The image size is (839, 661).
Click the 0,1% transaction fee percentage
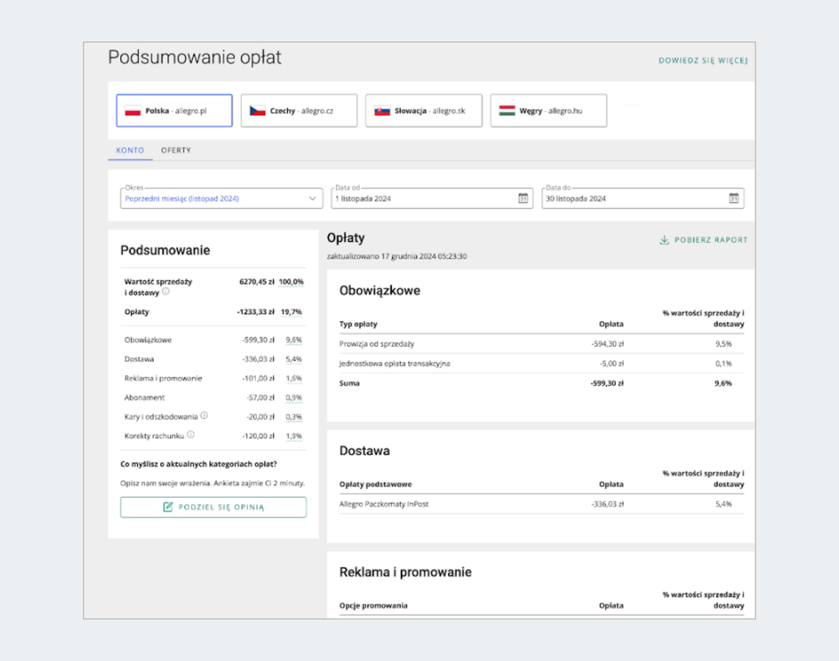tap(724, 363)
